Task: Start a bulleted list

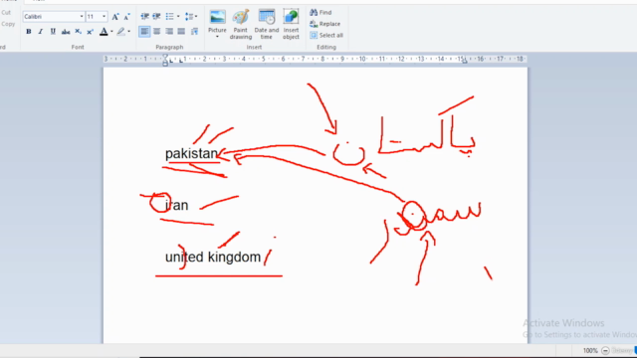Action: pyautogui.click(x=169, y=16)
